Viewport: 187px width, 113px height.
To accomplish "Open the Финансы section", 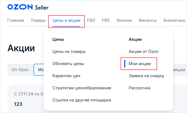I will click(x=147, y=20).
